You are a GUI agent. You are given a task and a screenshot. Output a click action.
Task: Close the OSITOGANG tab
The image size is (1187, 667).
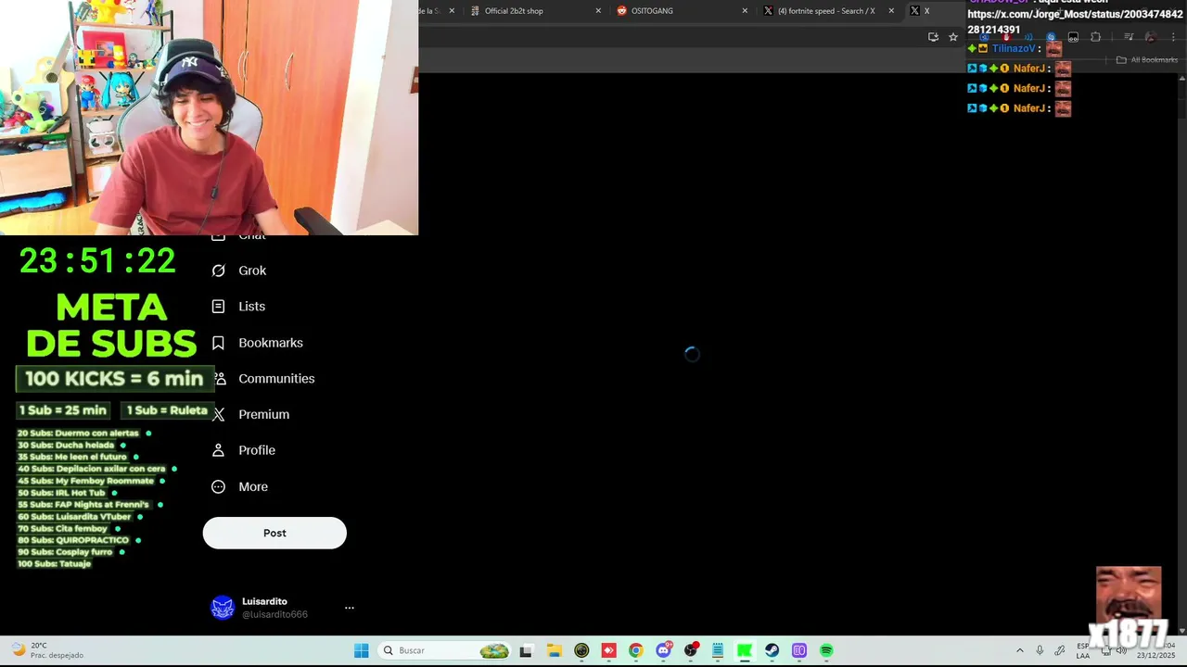[745, 11]
